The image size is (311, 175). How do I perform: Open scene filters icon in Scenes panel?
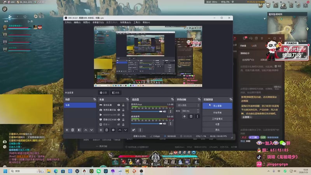click(x=79, y=130)
